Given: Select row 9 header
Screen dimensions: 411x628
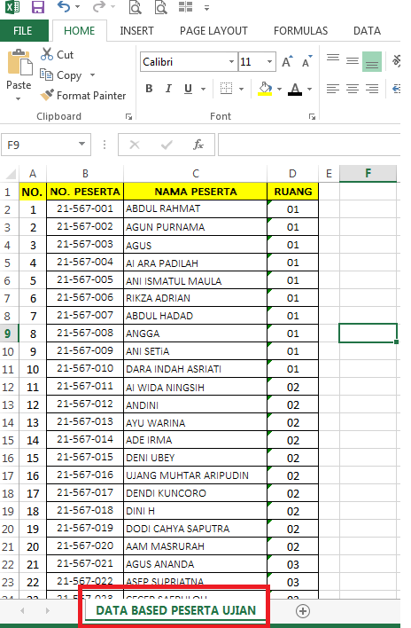Looking at the screenshot, I should 9,334.
